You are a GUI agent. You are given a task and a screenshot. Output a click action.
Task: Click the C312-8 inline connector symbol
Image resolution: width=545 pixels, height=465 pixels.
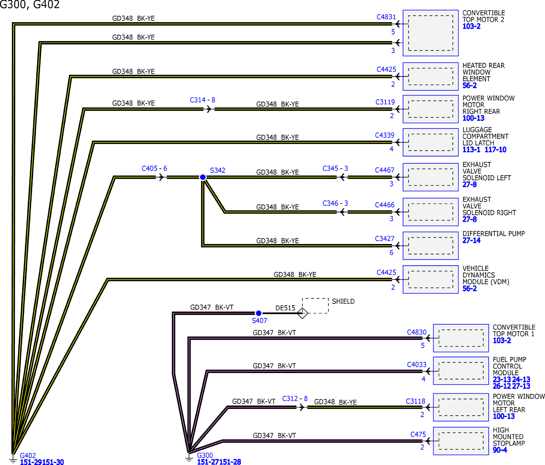(302, 407)
